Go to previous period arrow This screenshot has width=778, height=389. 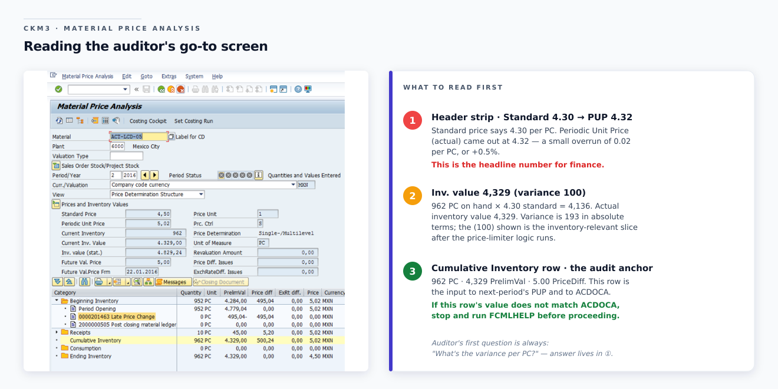point(145,175)
